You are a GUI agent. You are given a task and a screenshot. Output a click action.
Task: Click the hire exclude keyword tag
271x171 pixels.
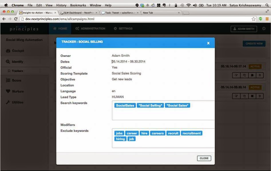[x=144, y=133]
